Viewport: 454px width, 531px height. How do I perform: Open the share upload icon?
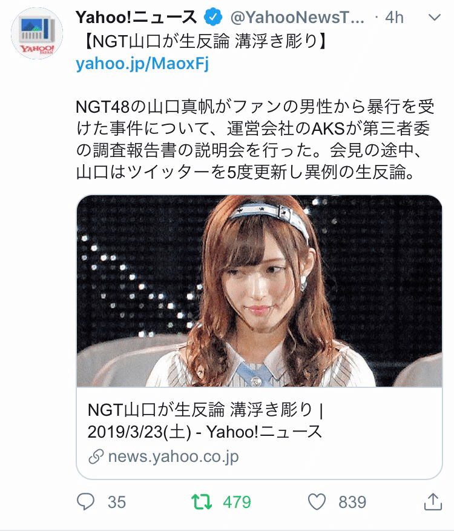pos(433,501)
